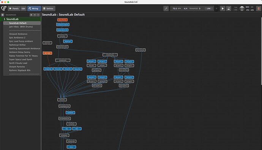The width and height of the screenshot is (262, 150).
Task: Select the 1 SoundLab rackspace
Action: coord(21,19)
